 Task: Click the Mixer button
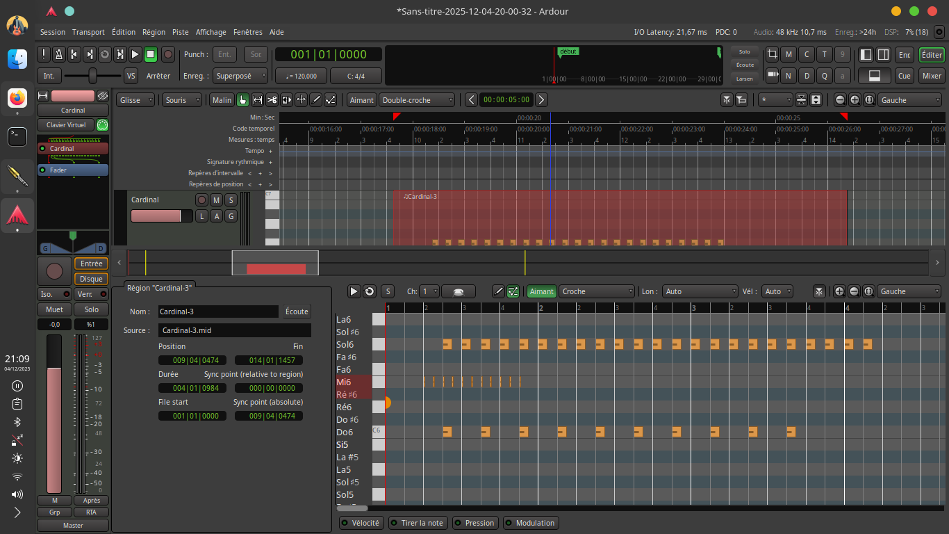[932, 76]
